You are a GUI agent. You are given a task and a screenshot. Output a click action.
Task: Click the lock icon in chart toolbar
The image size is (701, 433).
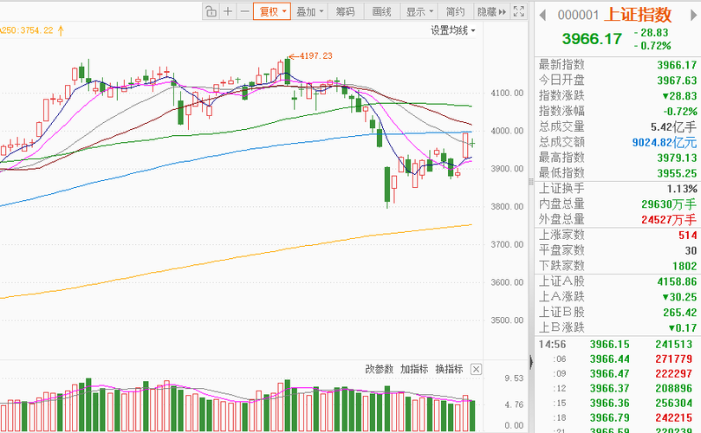tap(211, 11)
